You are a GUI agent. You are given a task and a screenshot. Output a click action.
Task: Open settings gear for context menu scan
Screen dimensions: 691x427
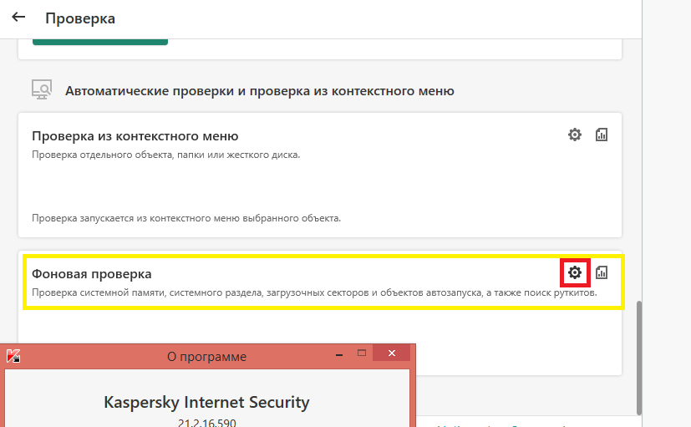[x=575, y=135]
